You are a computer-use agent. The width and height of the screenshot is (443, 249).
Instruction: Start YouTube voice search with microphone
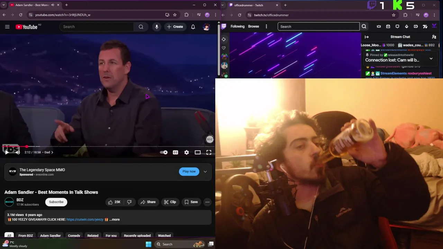pos(157,27)
